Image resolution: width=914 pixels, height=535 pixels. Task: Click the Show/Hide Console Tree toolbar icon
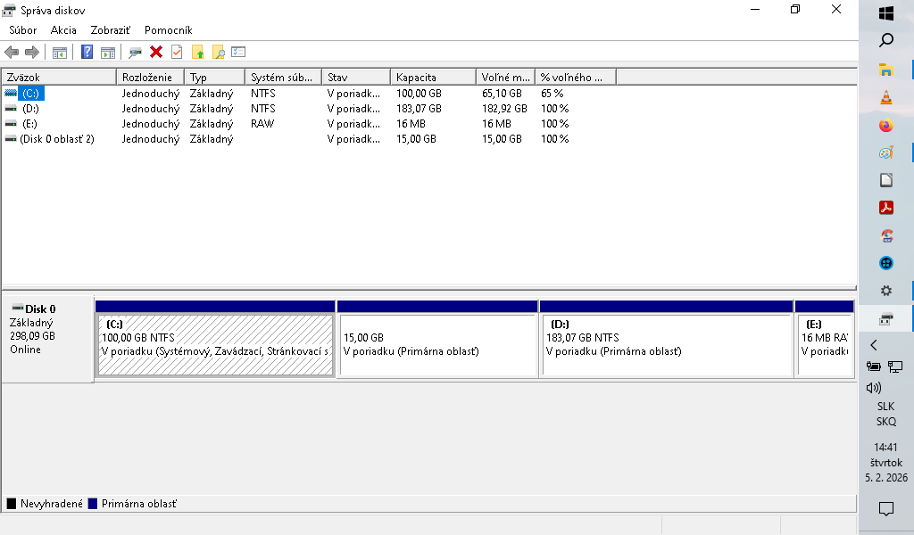[x=60, y=52]
